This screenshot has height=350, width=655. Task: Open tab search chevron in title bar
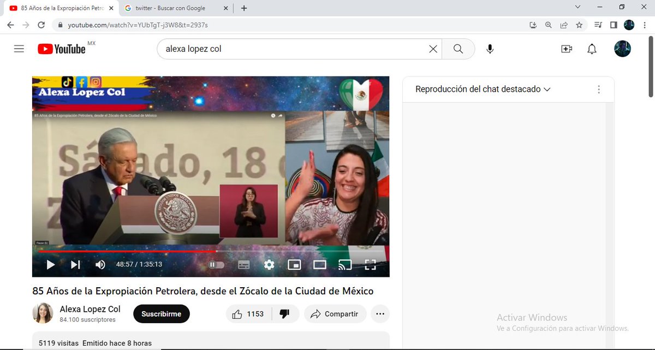578,7
